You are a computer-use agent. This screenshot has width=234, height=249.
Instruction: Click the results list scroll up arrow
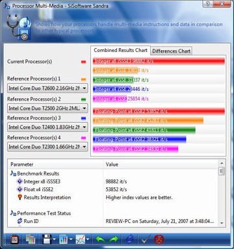(222, 163)
